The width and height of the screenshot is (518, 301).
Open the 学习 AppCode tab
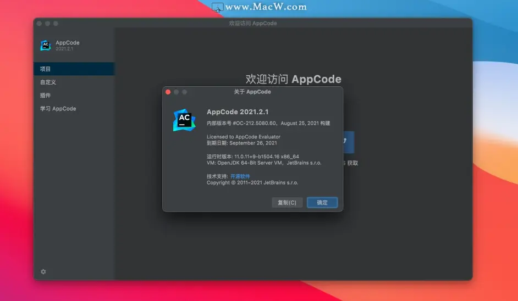[74, 109]
